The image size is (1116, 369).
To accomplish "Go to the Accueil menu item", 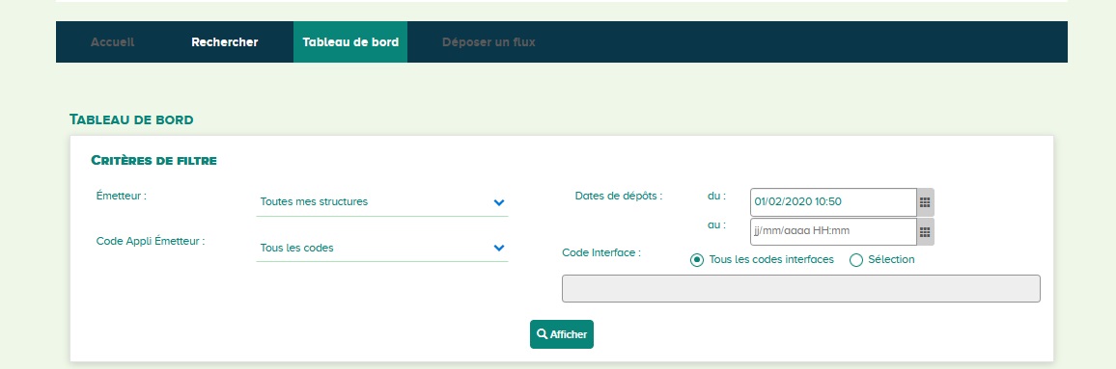I will (112, 41).
